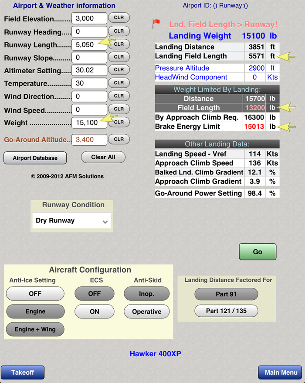Clear the Temperature value with CLR
305x383 pixels.
(119, 83)
